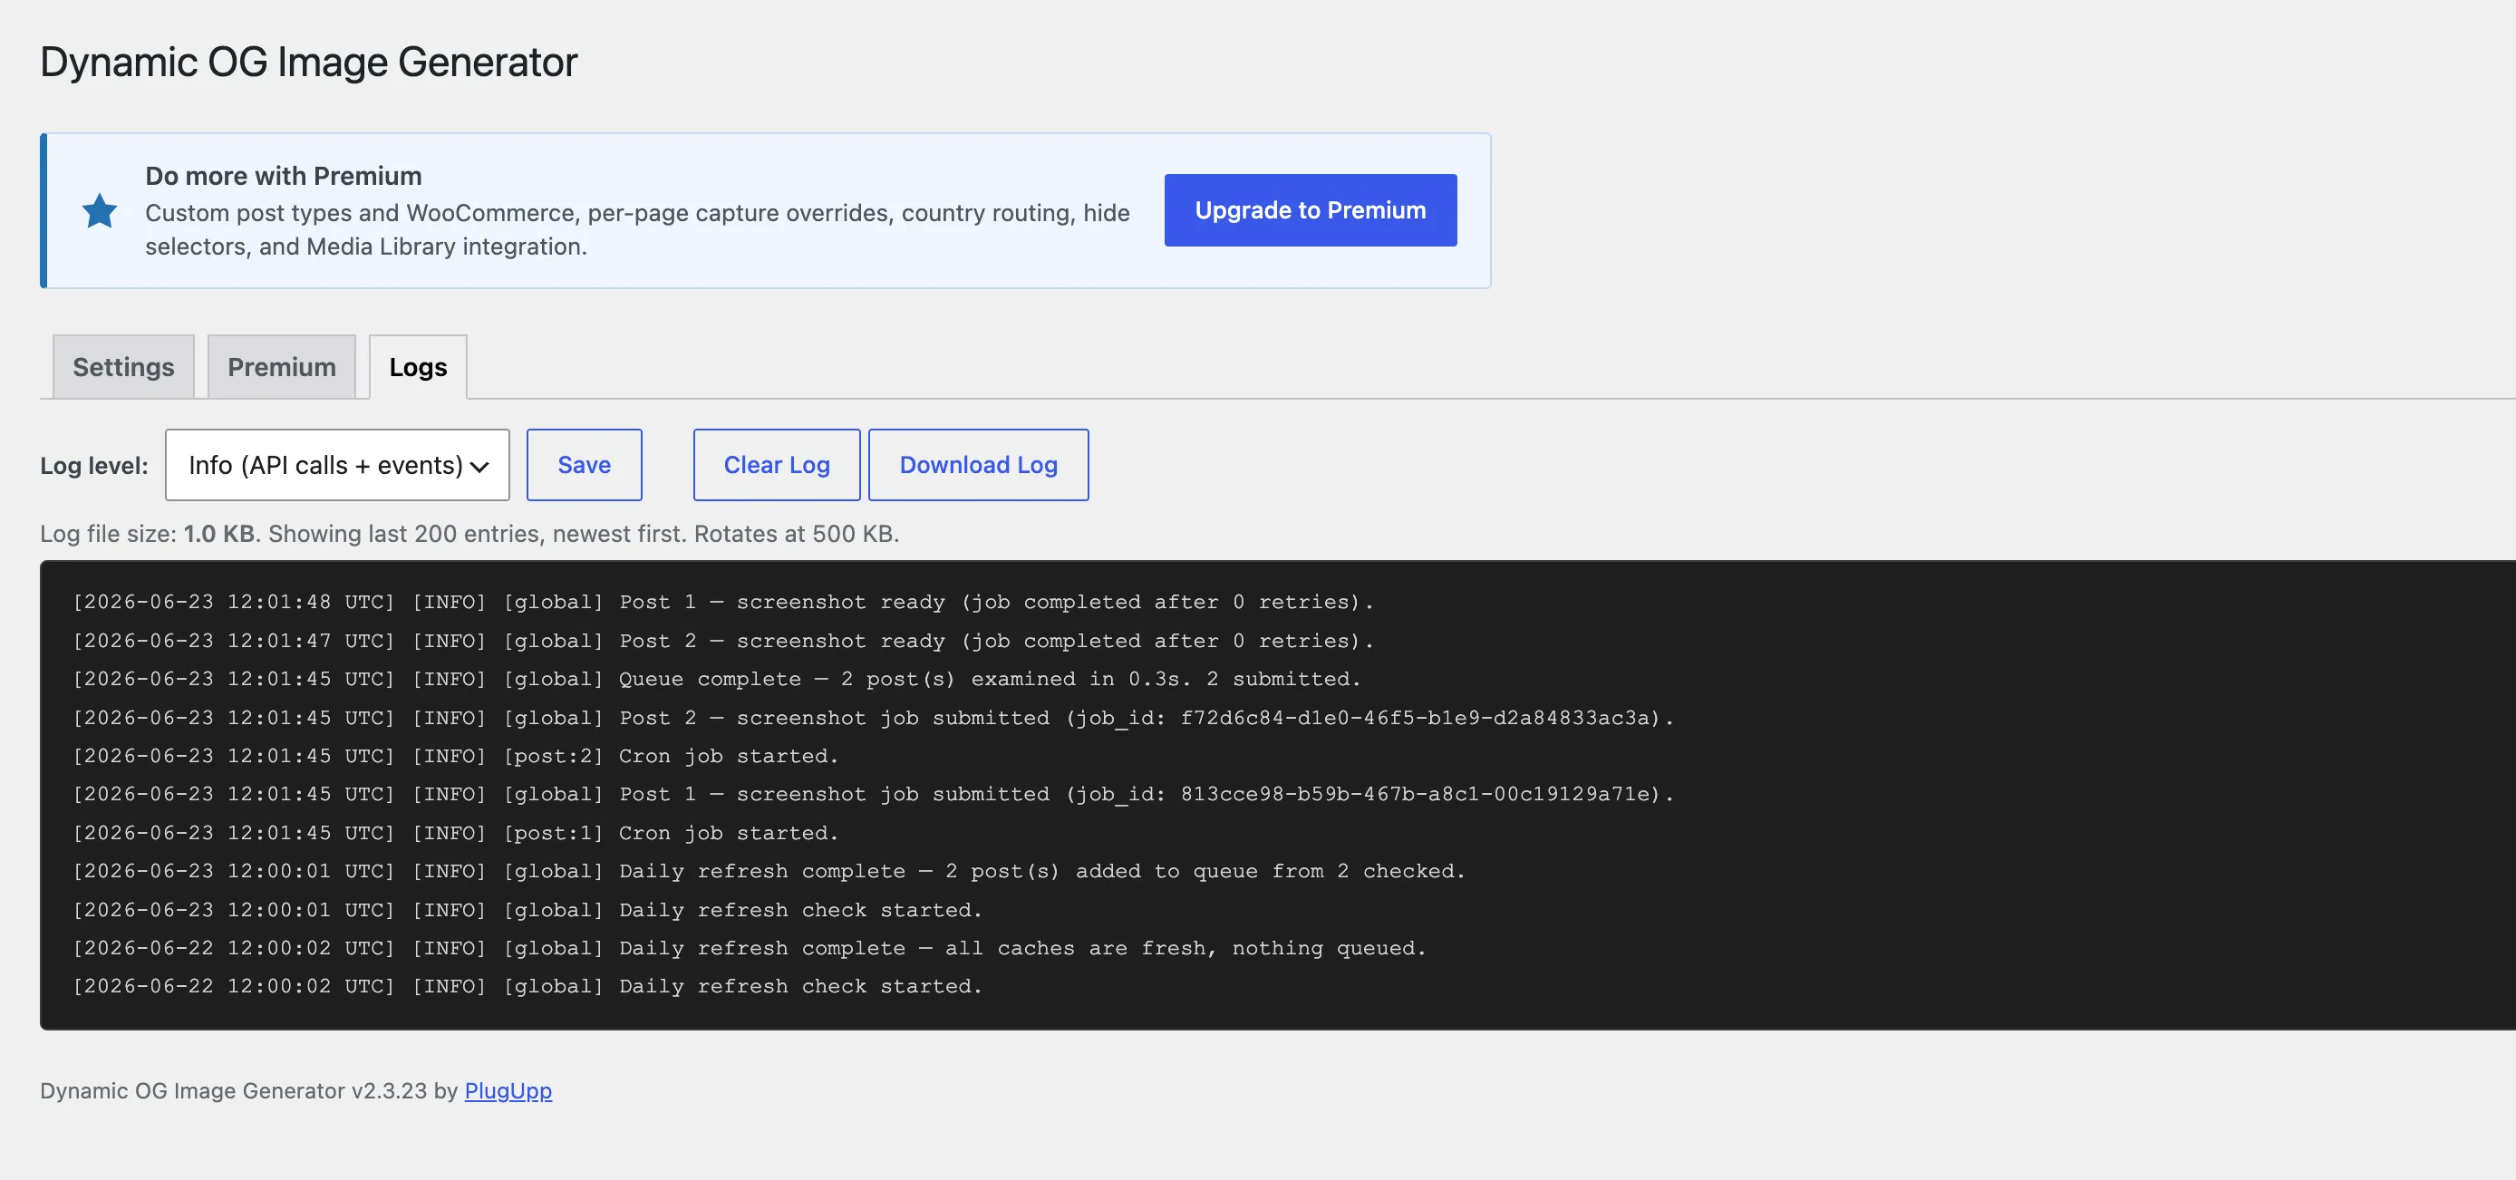Image resolution: width=2516 pixels, height=1180 pixels.
Task: Click the 'Do more with Premium' heading
Action: pos(284,176)
